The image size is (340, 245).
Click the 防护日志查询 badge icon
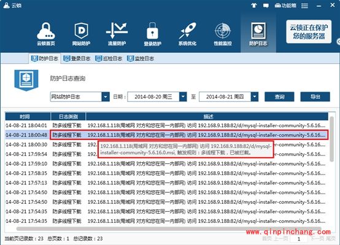coord(26,80)
